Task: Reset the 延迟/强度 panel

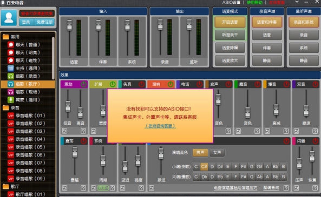Action: 123,188
